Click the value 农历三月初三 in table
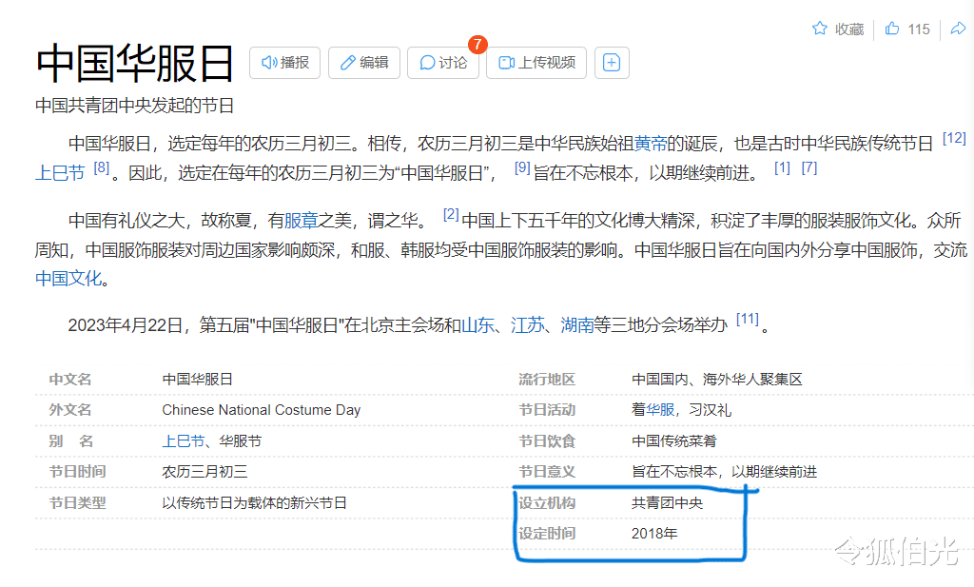This screenshot has width=974, height=587. (x=205, y=472)
